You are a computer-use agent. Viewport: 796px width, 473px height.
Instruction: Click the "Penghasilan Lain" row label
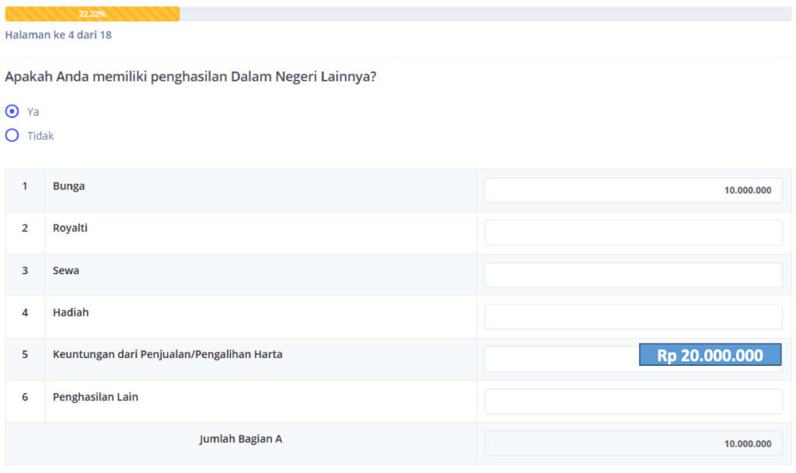point(95,397)
